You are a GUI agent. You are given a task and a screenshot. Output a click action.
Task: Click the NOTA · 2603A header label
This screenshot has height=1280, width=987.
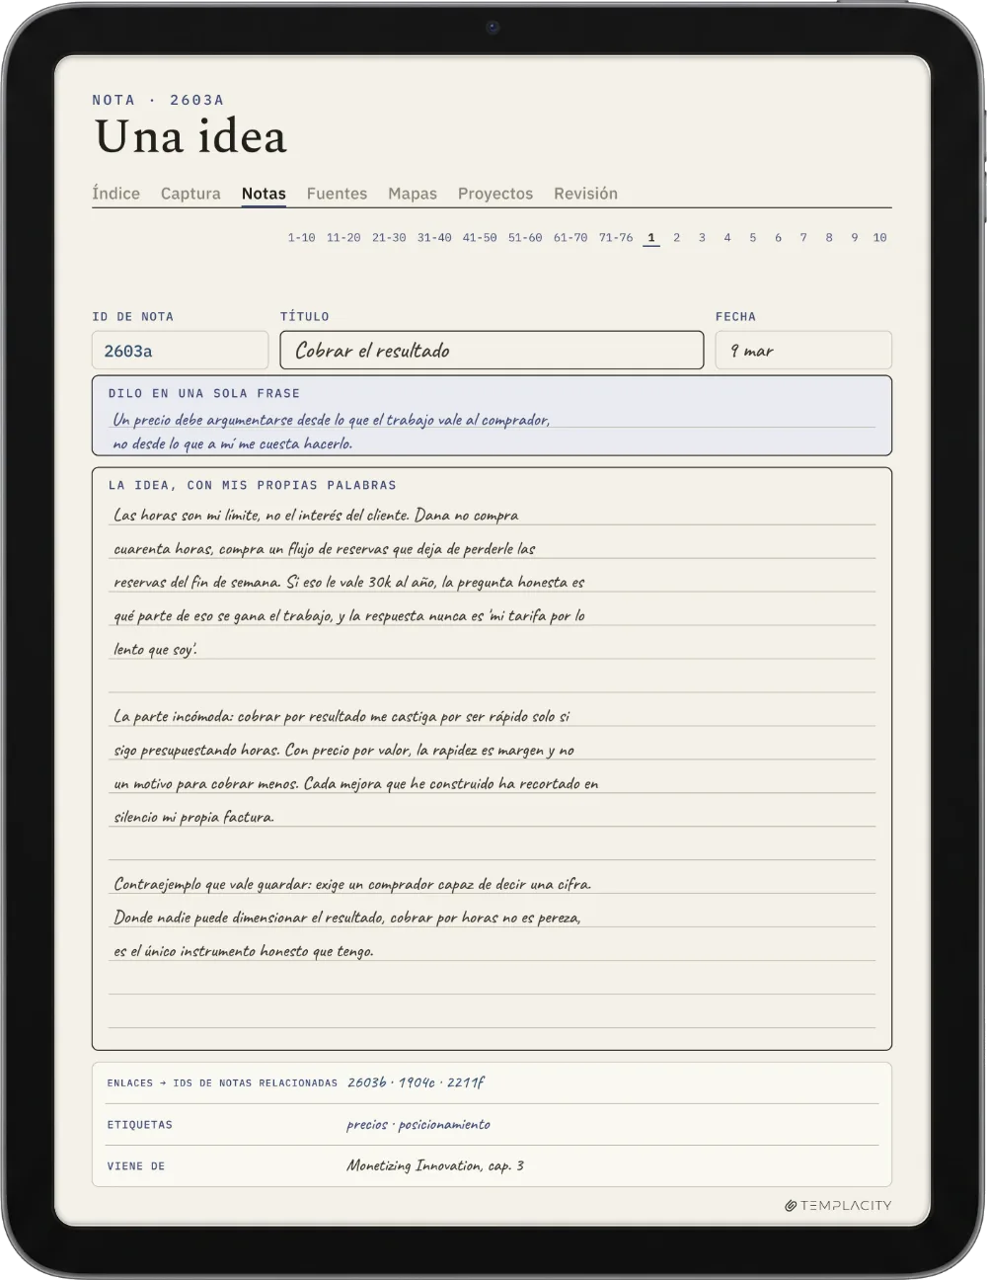click(158, 100)
